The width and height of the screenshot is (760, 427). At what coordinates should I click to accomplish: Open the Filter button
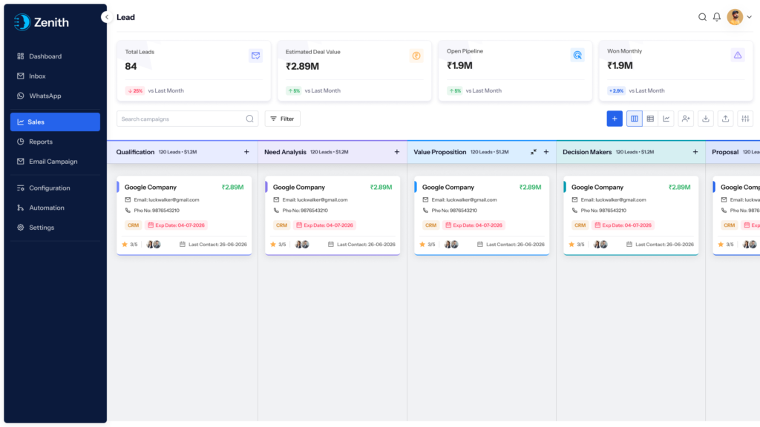[283, 119]
